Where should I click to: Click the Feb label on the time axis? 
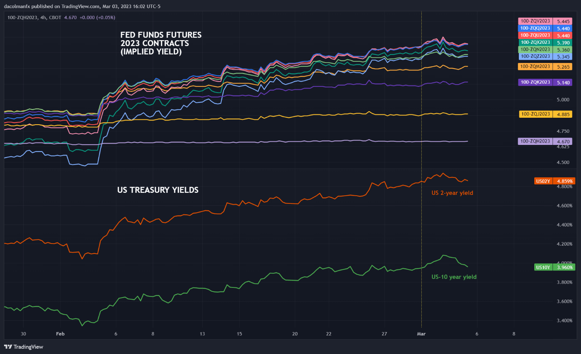tap(60, 334)
